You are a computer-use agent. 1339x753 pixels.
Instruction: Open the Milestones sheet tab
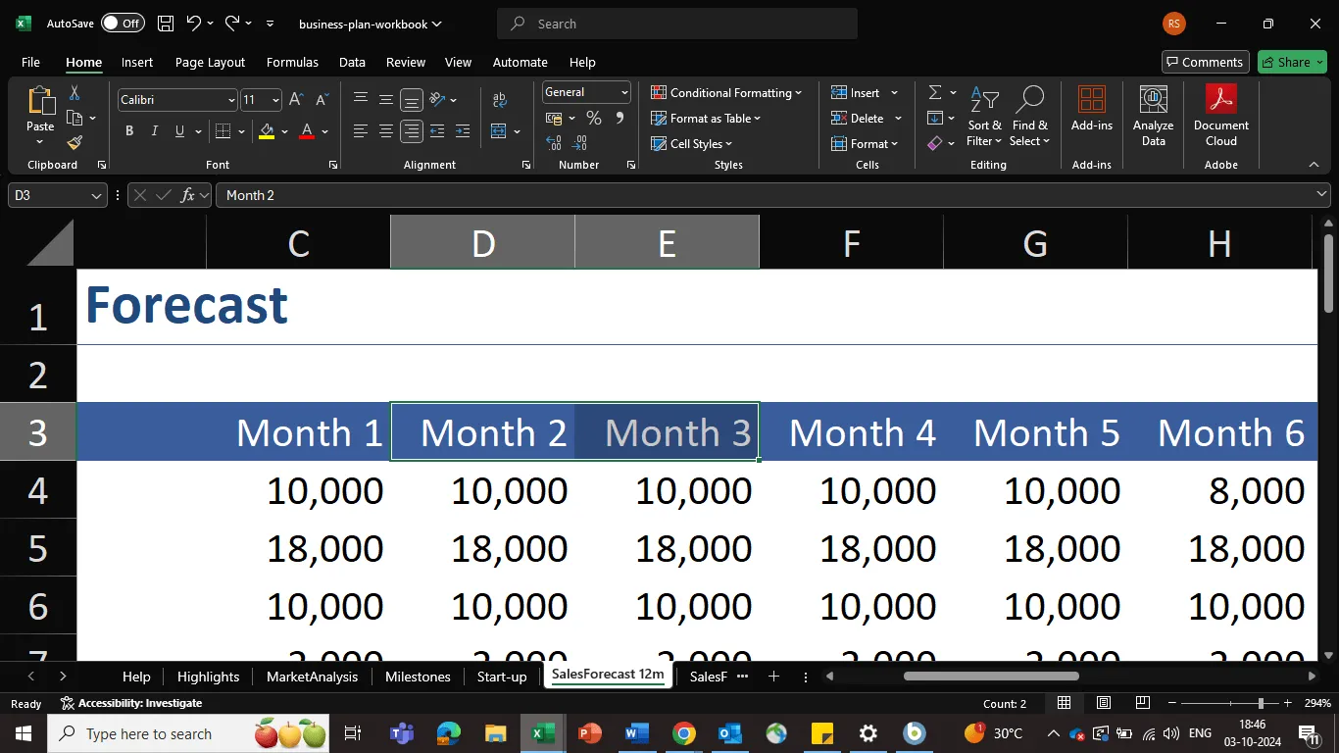click(x=418, y=677)
